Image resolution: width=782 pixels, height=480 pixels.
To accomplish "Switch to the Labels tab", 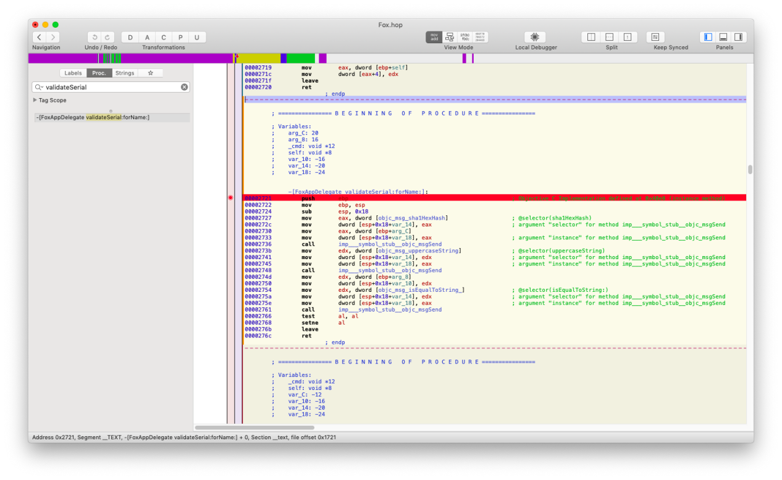I will pos(73,73).
